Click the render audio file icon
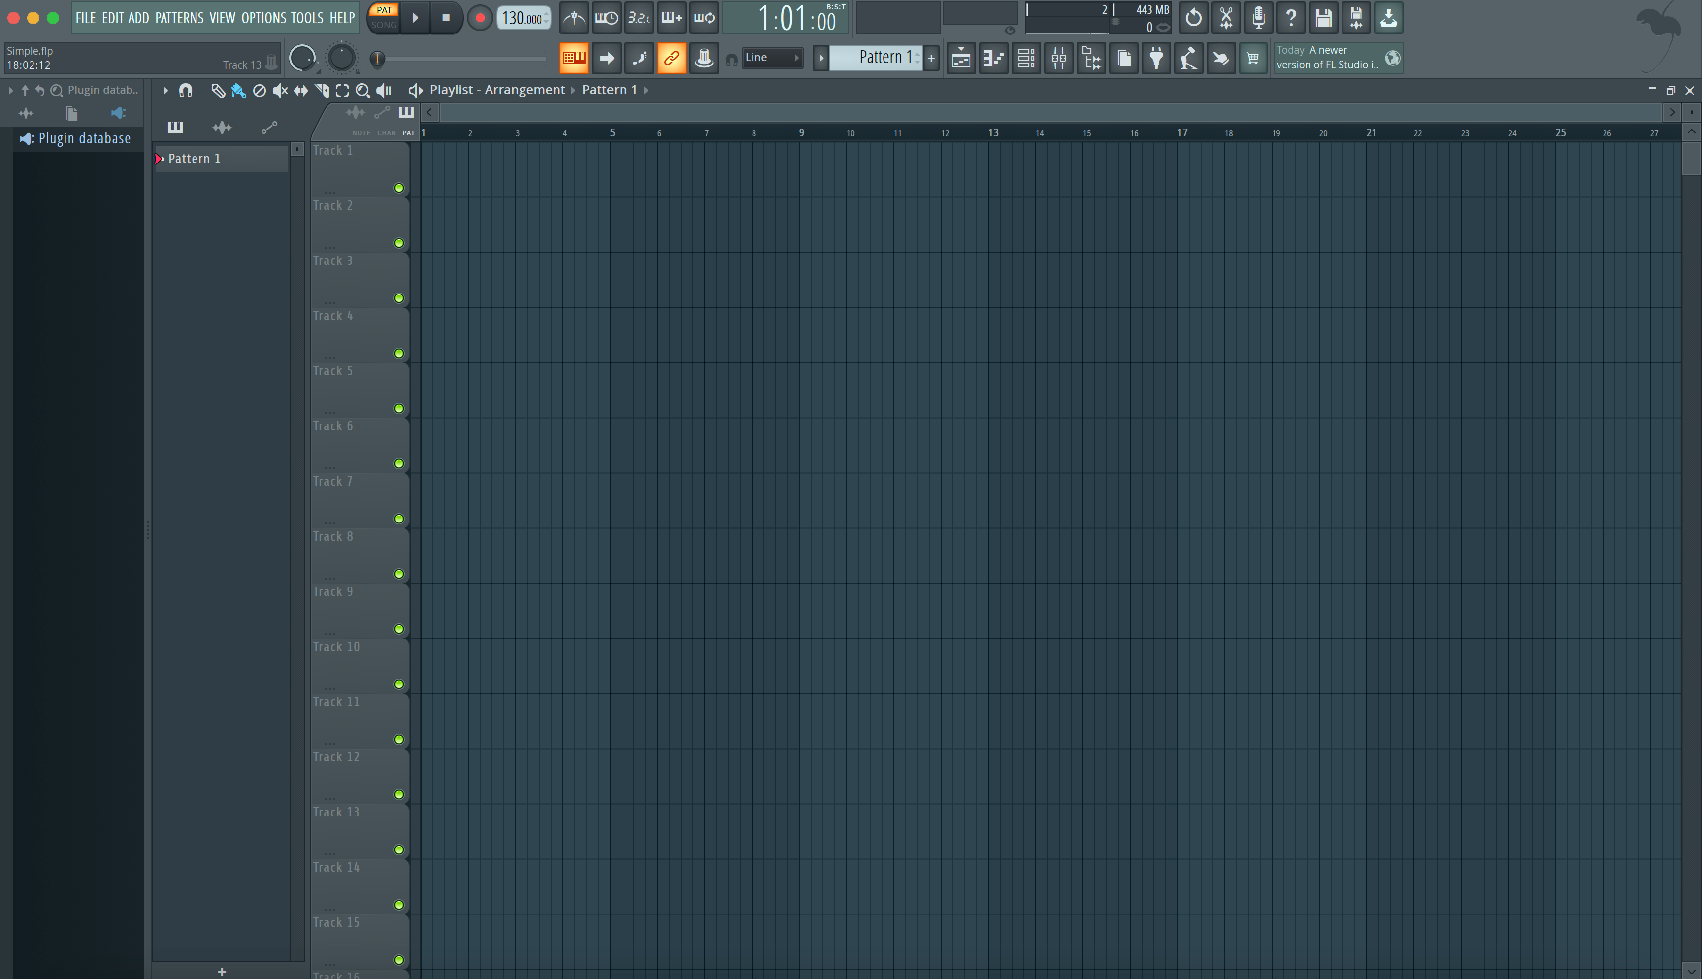 click(x=1356, y=18)
